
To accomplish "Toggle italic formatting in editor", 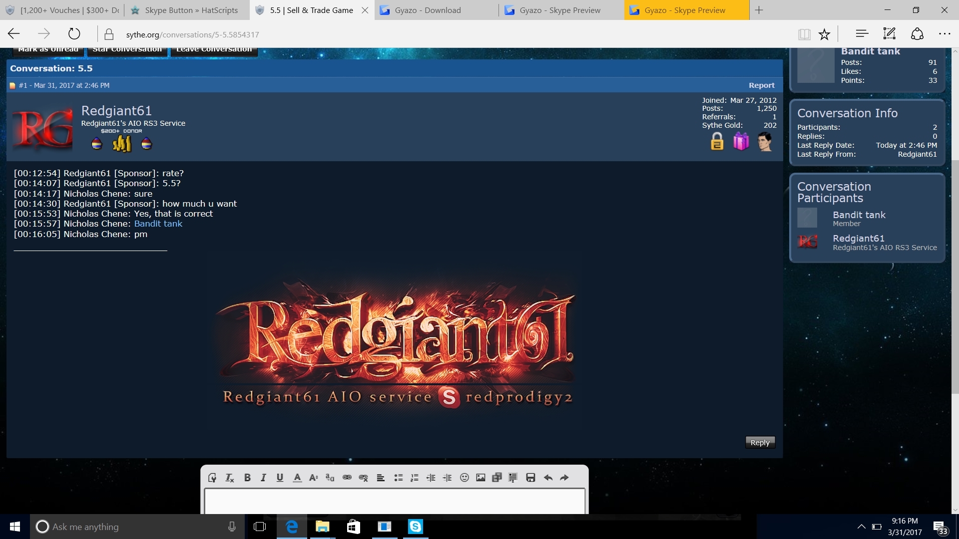I will 263,478.
